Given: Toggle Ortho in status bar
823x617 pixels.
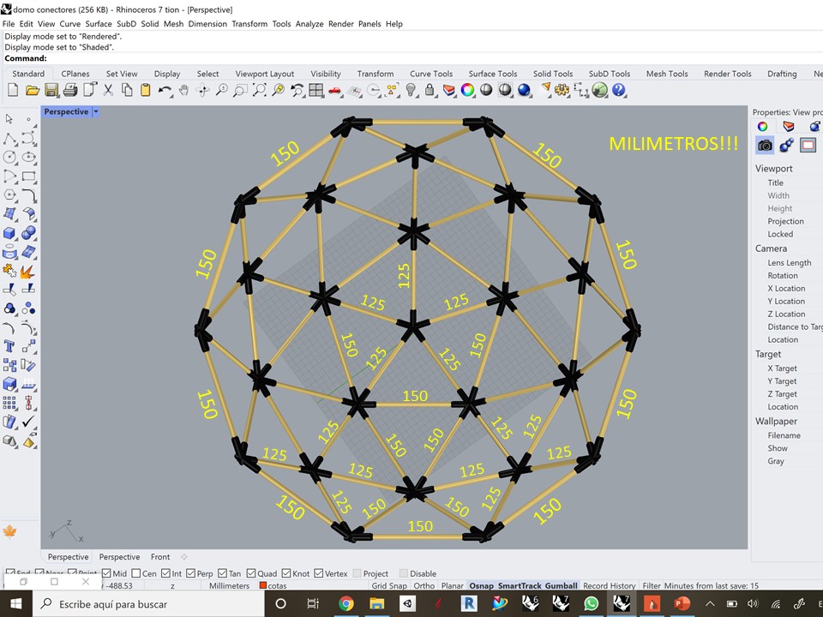Looking at the screenshot, I should point(424,585).
